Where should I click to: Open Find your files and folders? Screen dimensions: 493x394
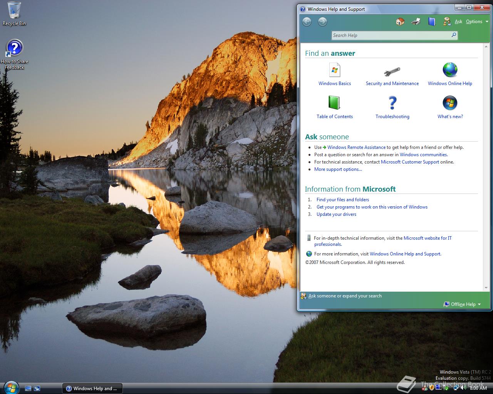tap(343, 200)
